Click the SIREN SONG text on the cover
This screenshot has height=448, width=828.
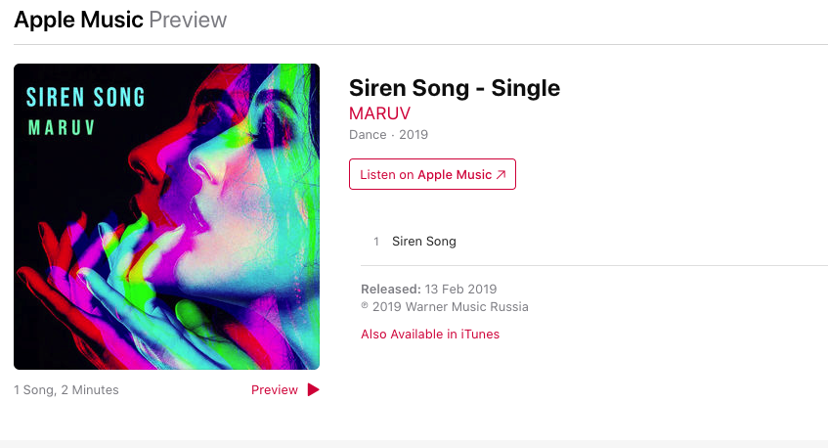tap(85, 97)
